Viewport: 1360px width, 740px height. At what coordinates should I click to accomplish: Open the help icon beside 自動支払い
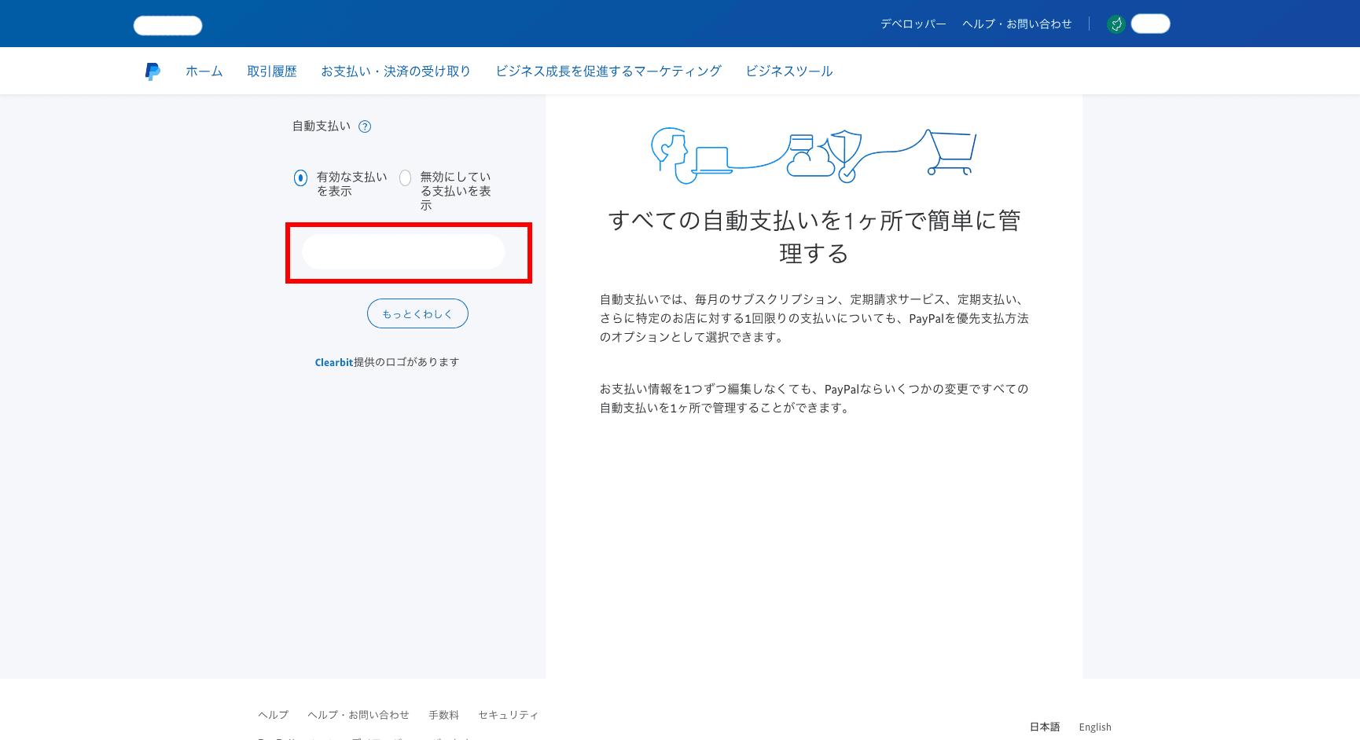coord(365,126)
